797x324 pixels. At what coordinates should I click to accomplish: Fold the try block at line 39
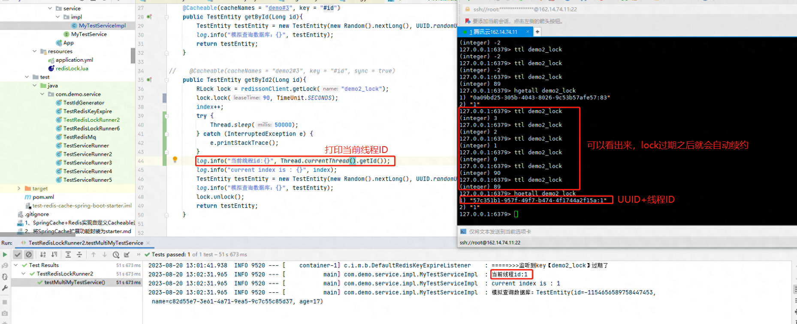(x=166, y=116)
